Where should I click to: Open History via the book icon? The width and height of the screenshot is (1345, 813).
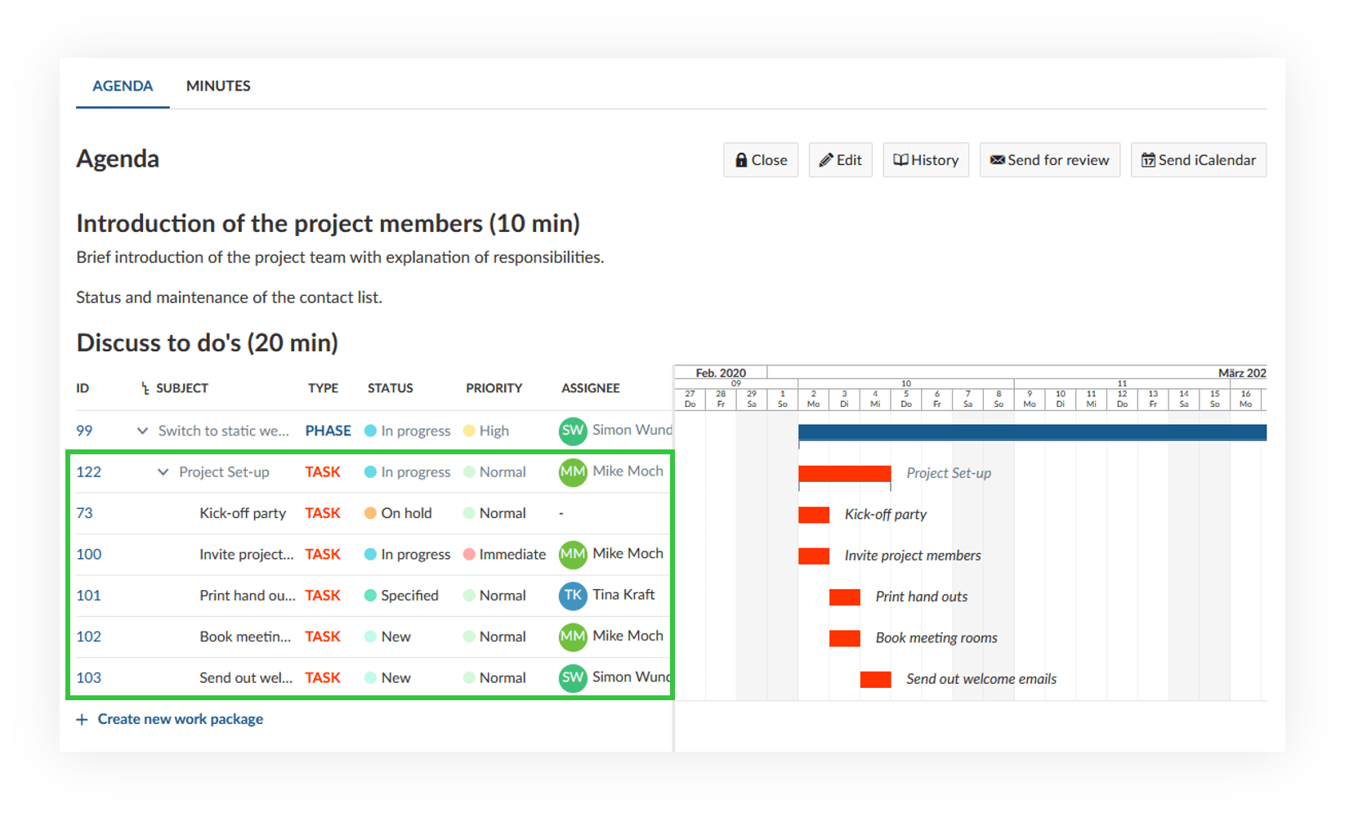(x=900, y=160)
